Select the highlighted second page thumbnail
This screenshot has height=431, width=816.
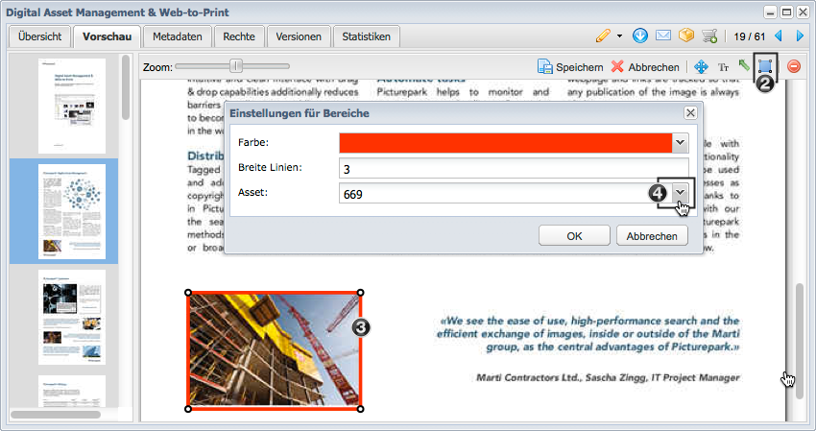pos(72,211)
